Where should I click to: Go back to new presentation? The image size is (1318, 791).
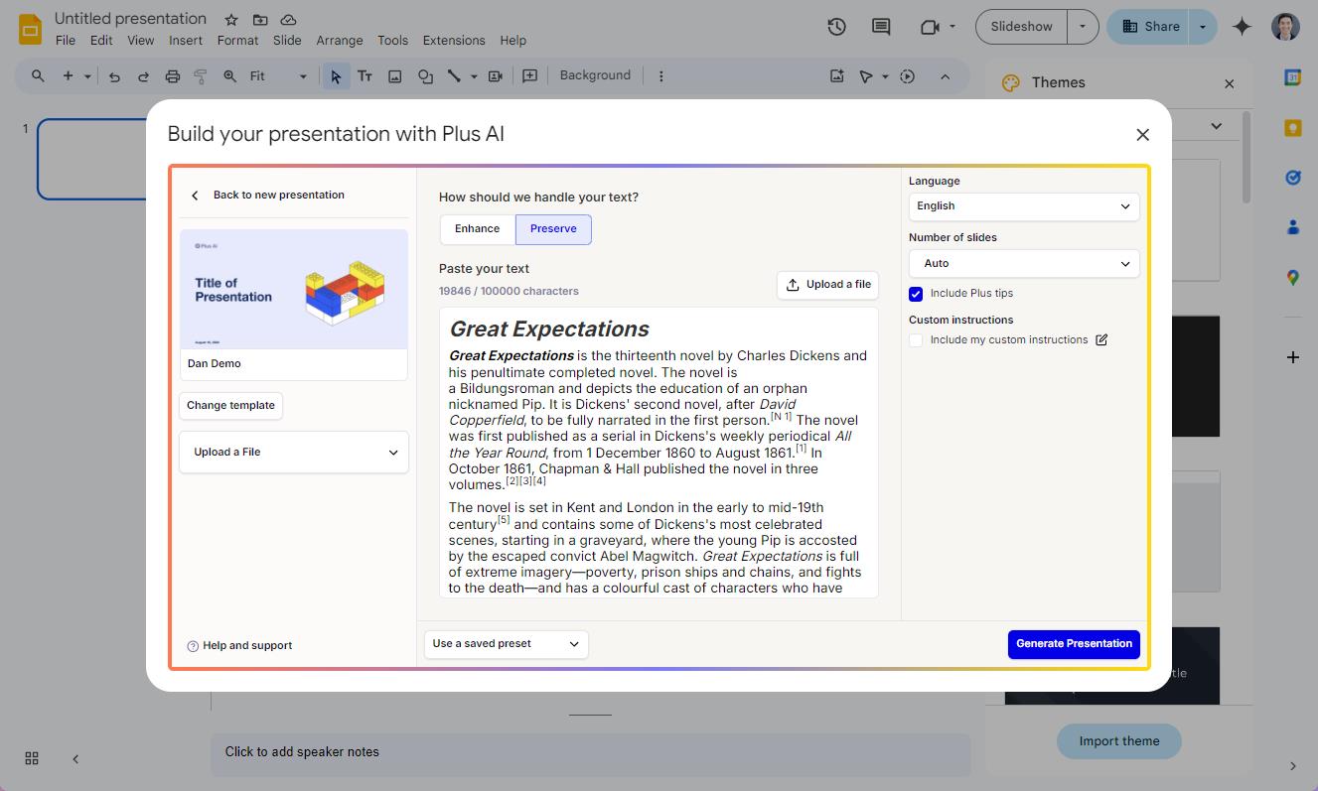268,196
